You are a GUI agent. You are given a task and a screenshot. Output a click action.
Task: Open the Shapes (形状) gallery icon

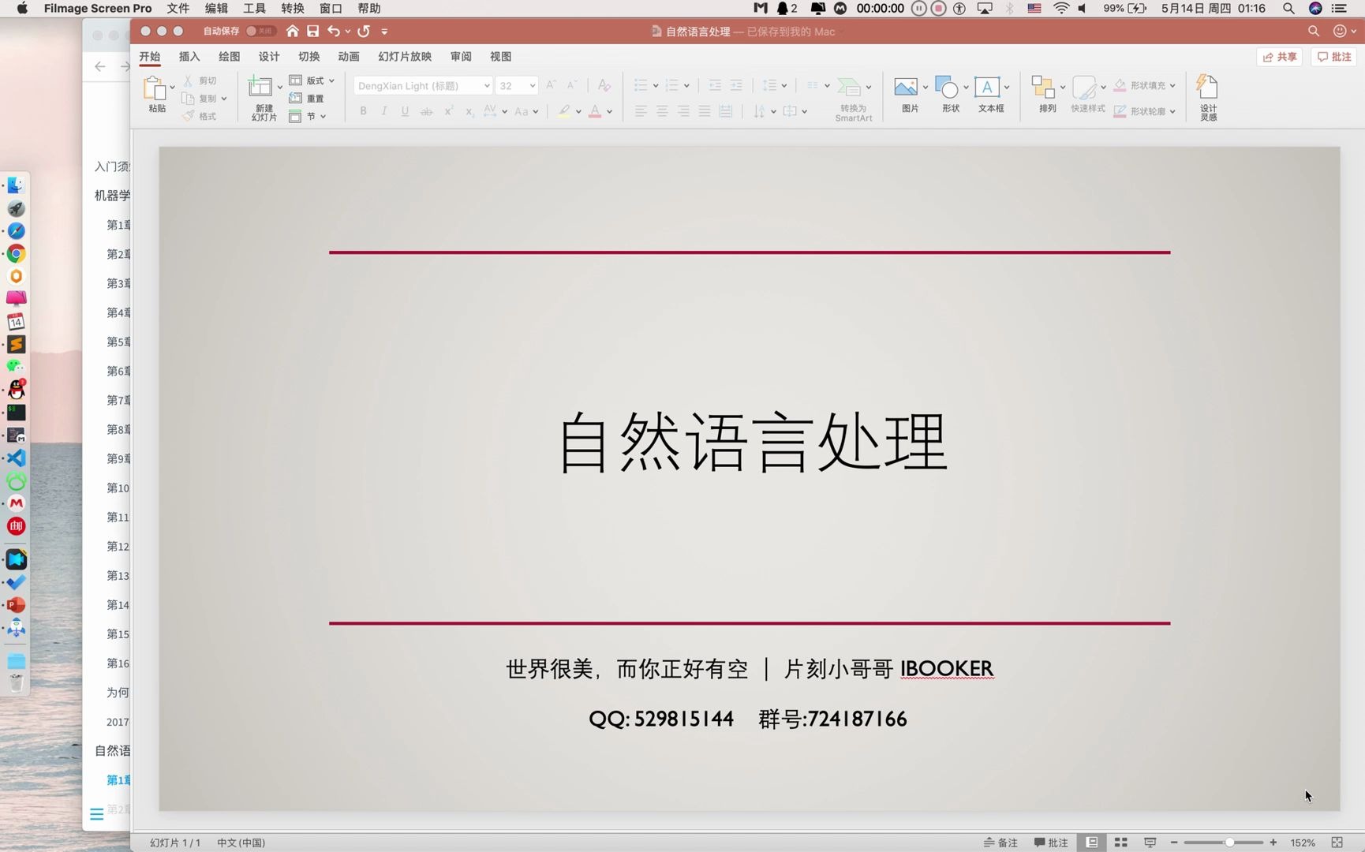coord(946,87)
